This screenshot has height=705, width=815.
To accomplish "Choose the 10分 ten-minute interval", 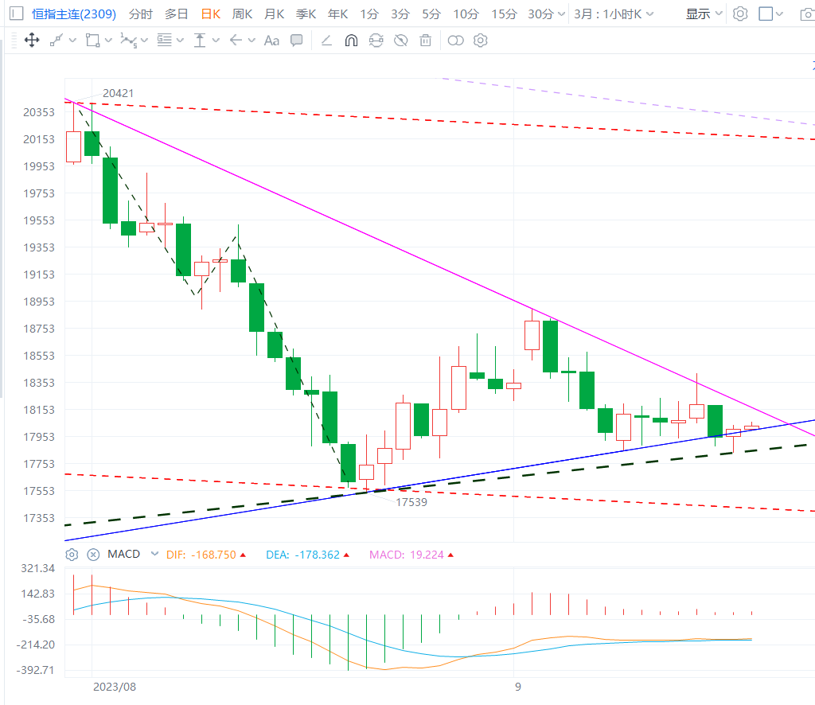I will point(466,14).
